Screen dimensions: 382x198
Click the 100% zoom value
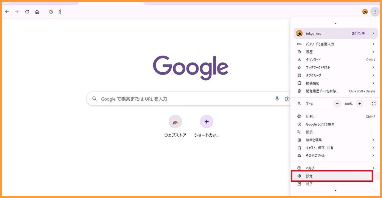click(348, 104)
